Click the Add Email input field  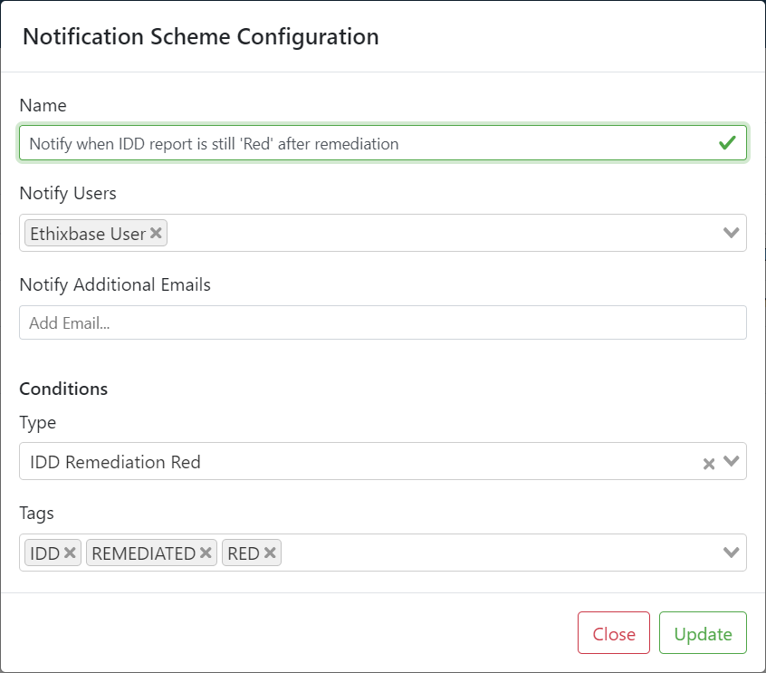tap(362, 322)
